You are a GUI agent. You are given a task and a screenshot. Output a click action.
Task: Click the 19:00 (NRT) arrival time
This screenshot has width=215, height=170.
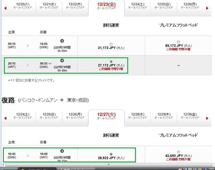pos(44,156)
